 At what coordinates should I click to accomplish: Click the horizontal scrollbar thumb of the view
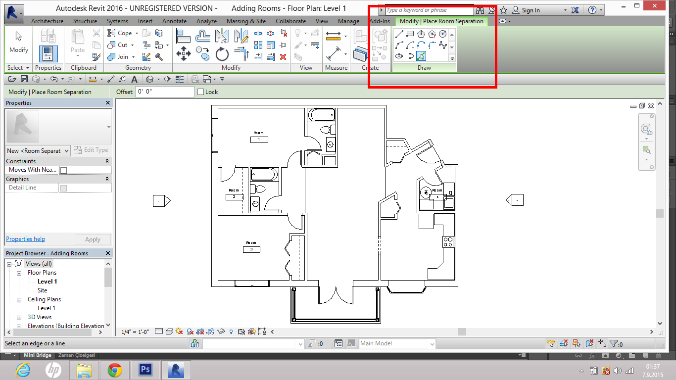click(461, 332)
